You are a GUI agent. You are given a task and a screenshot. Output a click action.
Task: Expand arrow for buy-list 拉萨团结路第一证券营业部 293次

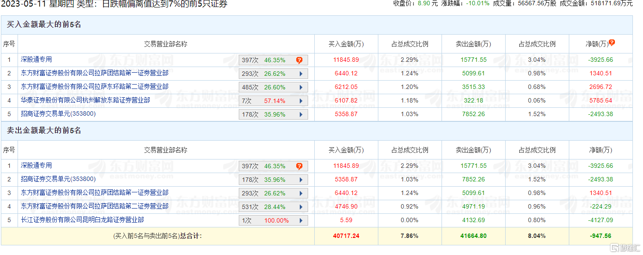[301, 74]
